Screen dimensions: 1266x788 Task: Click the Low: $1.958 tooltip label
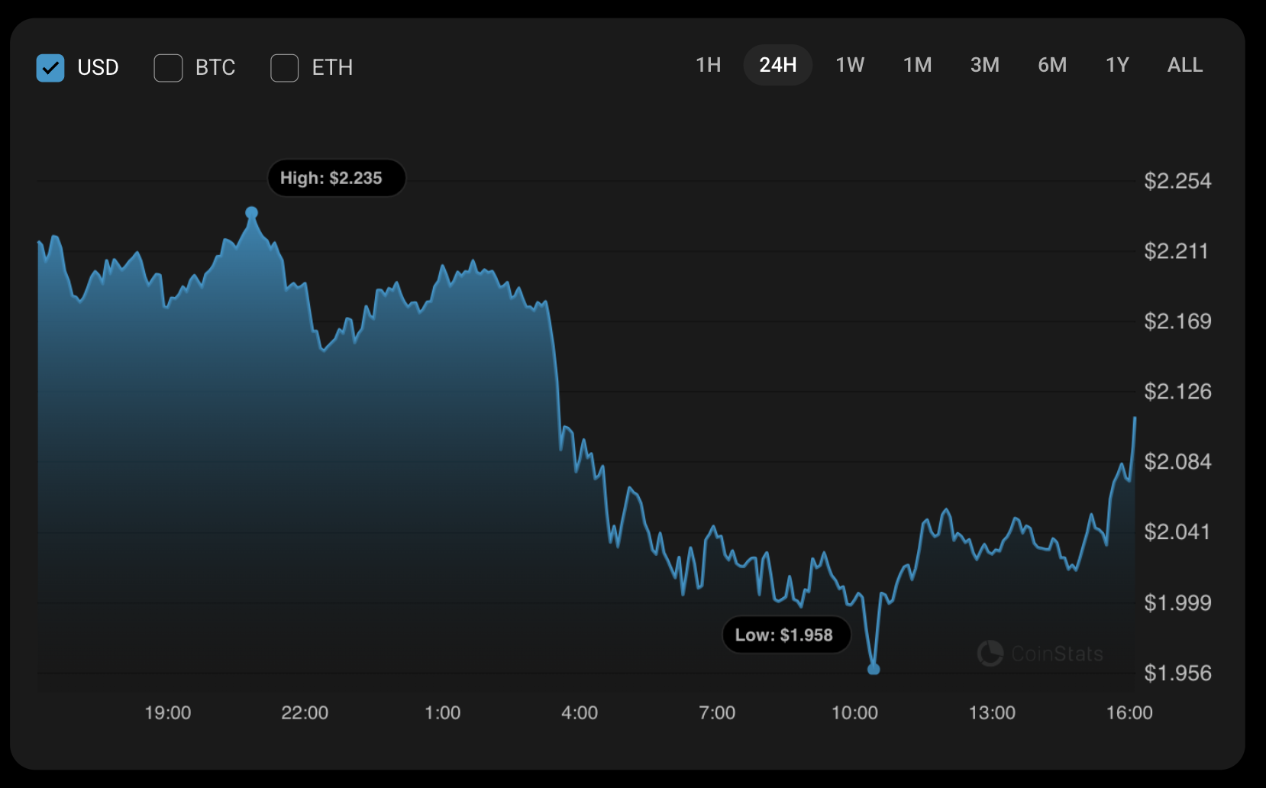point(786,635)
